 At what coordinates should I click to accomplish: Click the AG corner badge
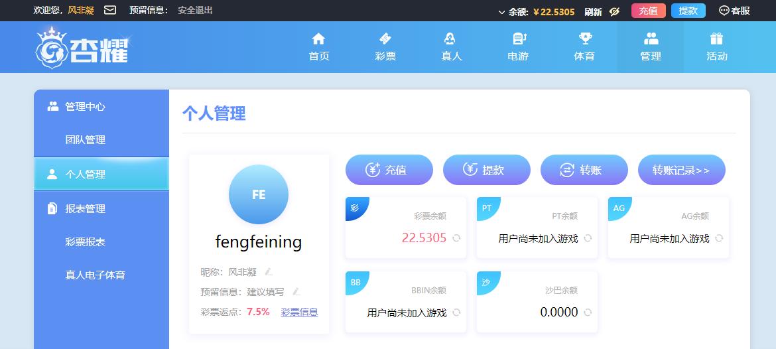[619, 208]
